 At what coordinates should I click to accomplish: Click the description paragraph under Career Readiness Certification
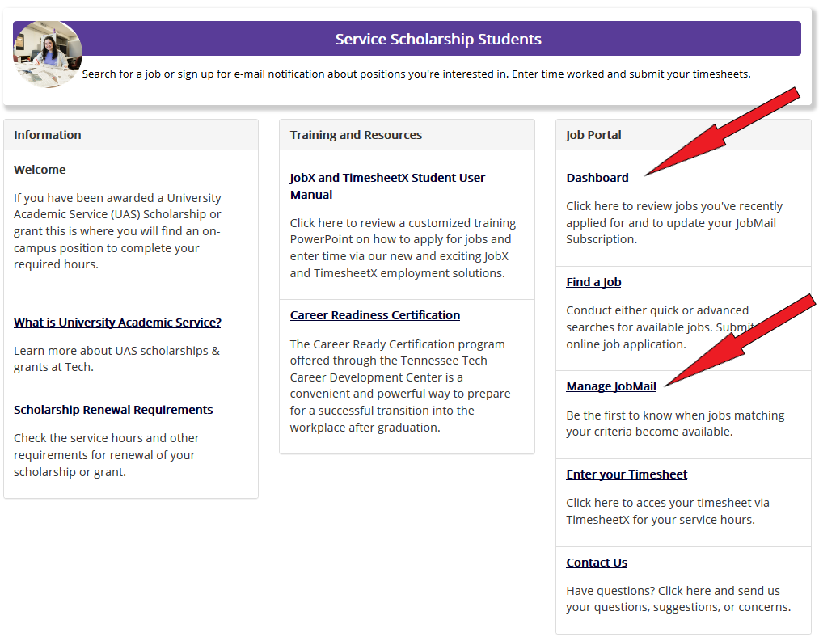(x=400, y=386)
